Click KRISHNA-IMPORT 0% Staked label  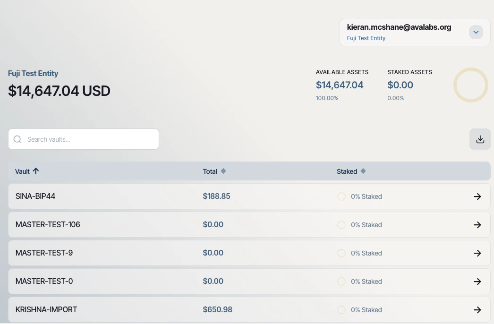366,310
